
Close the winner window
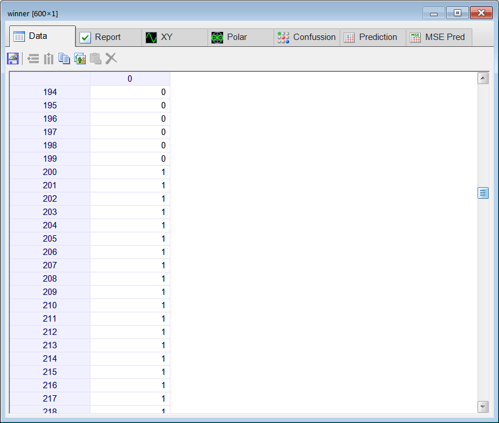pos(481,13)
